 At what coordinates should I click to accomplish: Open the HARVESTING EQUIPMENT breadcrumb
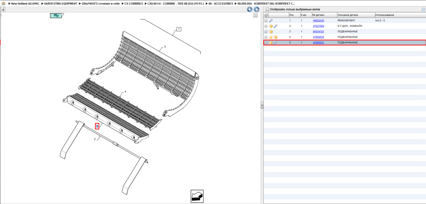(x=61, y=4)
